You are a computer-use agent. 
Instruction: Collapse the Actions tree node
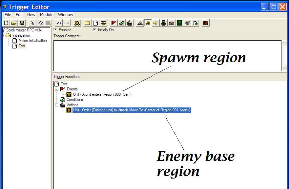pos(57,105)
